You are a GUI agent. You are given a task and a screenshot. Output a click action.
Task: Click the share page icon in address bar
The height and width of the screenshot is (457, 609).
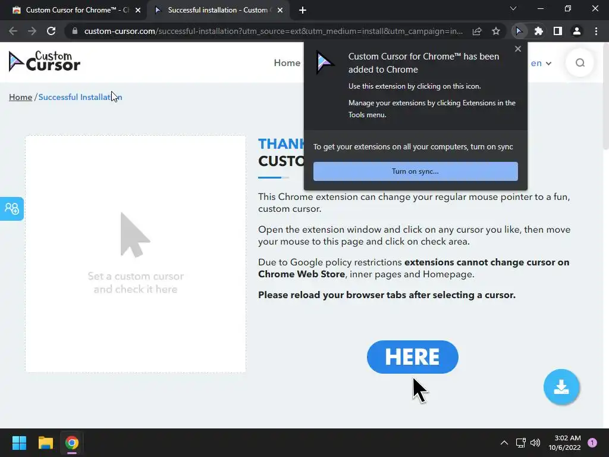click(x=477, y=31)
